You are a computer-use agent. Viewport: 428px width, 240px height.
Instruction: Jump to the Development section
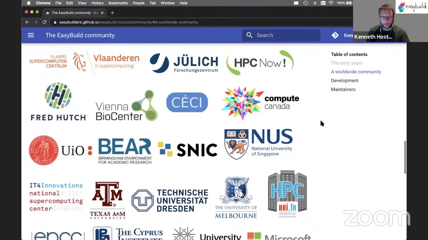click(344, 81)
